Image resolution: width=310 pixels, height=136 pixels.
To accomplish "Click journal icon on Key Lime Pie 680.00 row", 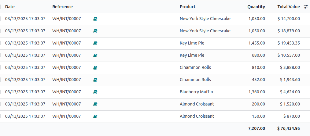I will [x=95, y=55].
